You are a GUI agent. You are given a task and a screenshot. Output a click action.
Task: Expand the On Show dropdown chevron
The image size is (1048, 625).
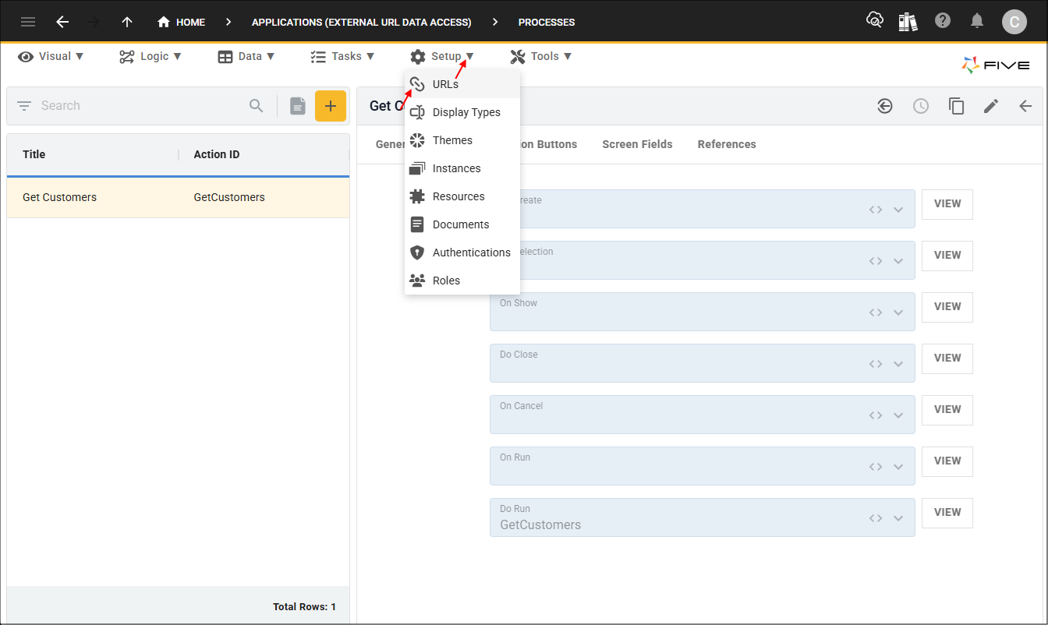click(x=898, y=312)
